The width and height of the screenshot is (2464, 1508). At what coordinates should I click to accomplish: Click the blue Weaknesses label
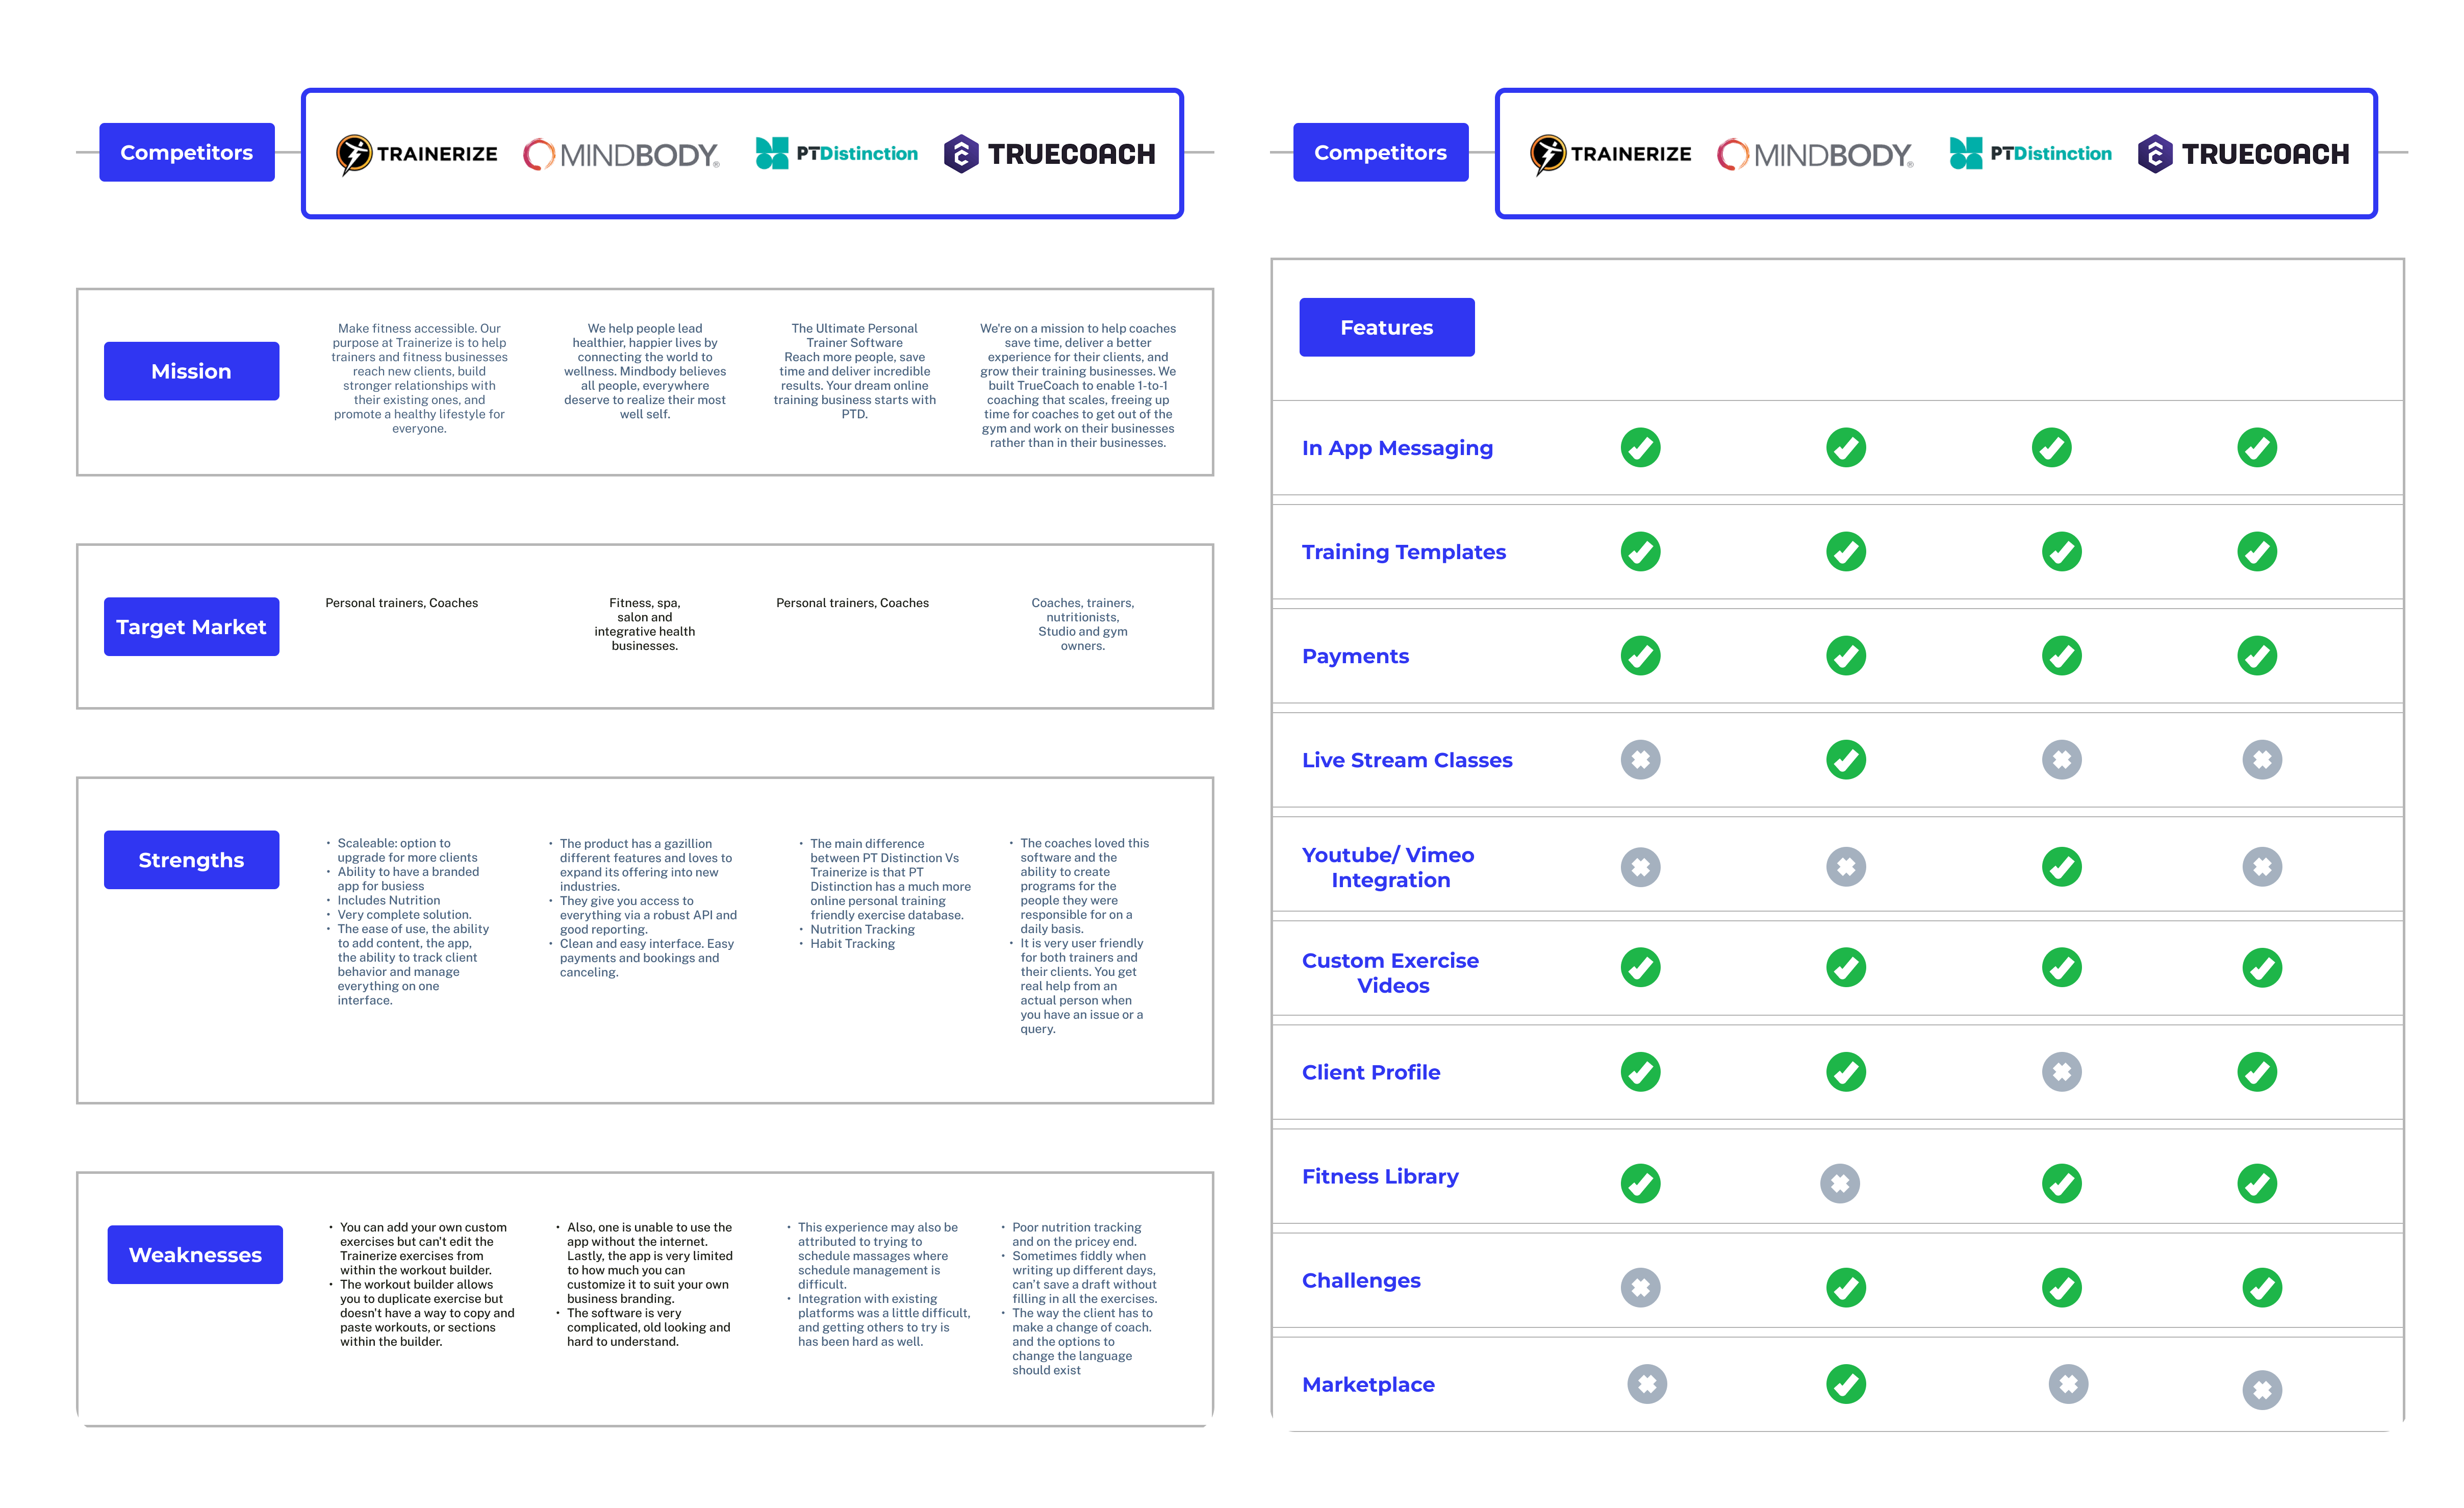[195, 1255]
